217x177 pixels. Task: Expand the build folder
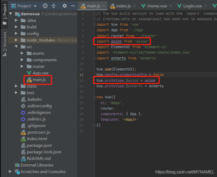pyautogui.click(x=16, y=27)
